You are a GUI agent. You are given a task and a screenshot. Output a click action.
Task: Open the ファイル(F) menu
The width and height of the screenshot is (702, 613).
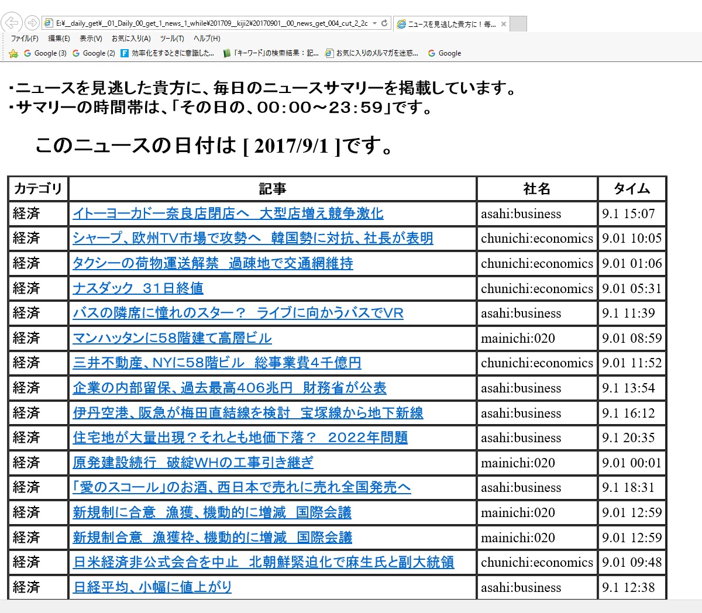25,39
